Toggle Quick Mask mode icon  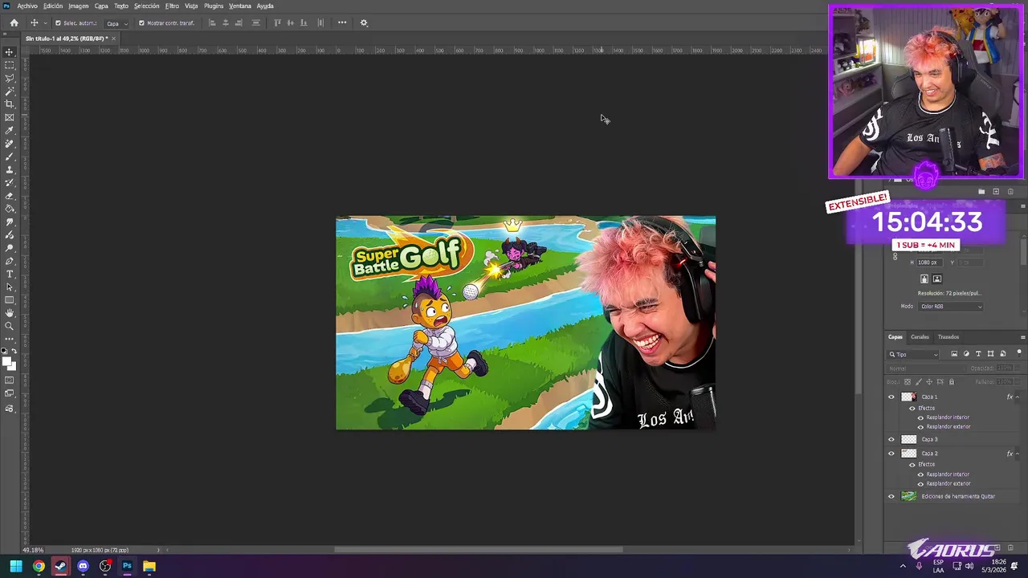[x=10, y=380]
